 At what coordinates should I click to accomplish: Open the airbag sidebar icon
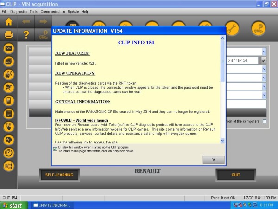click(9, 88)
